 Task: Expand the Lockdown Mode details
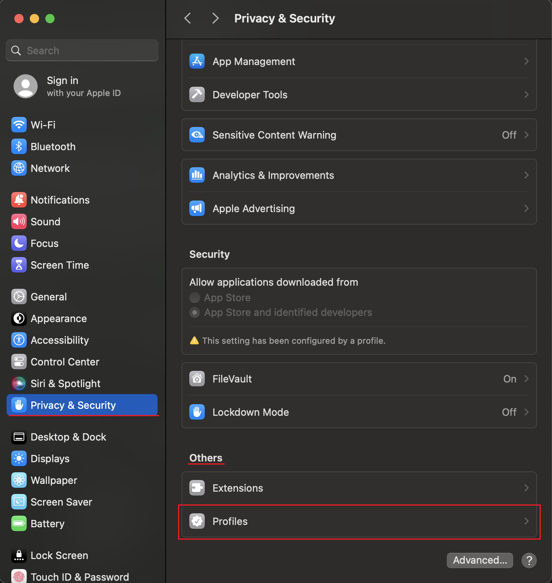(526, 412)
